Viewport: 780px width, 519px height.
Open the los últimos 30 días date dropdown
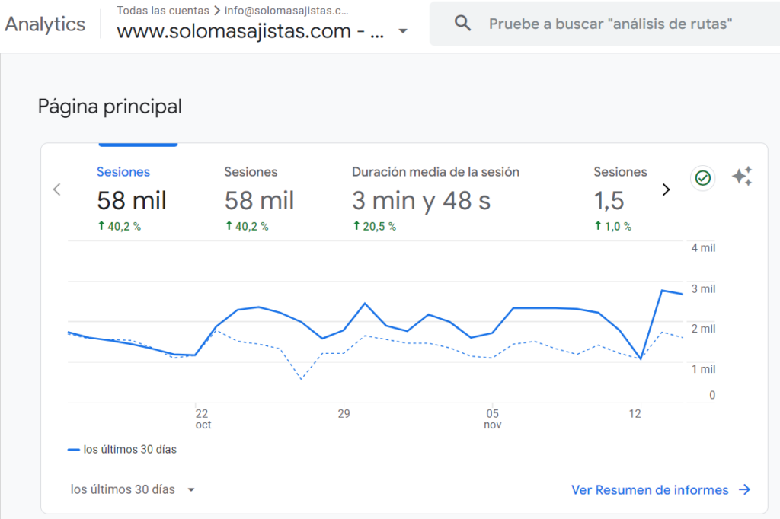[133, 489]
